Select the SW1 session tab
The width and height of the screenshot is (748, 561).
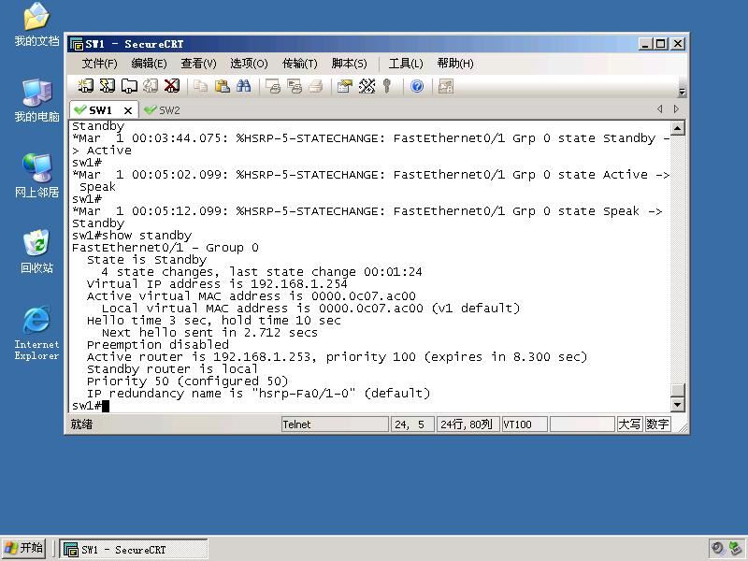tap(99, 110)
